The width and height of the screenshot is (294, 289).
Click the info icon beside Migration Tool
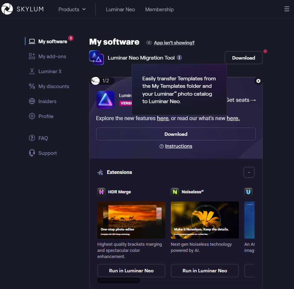(179, 58)
